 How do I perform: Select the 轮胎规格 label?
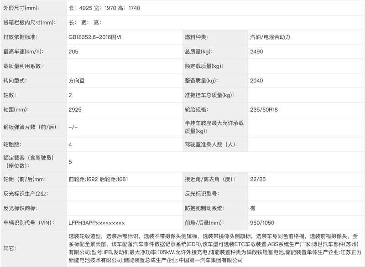pyautogui.click(x=197, y=110)
